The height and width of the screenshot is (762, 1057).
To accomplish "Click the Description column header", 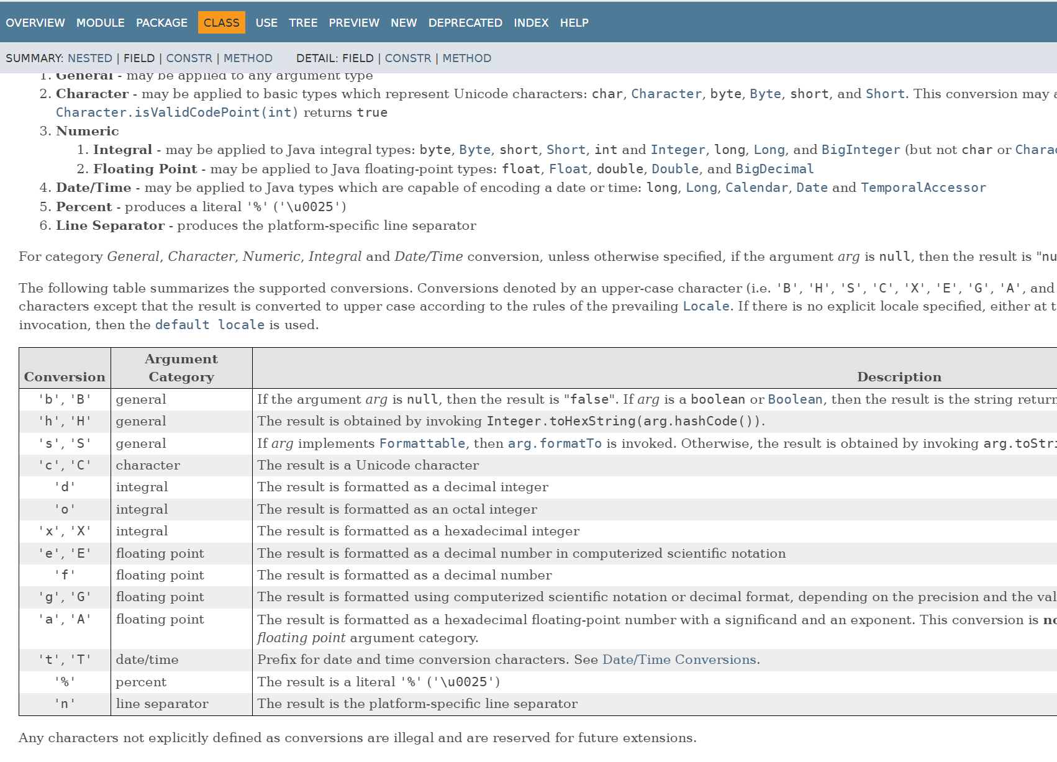I will 899,377.
